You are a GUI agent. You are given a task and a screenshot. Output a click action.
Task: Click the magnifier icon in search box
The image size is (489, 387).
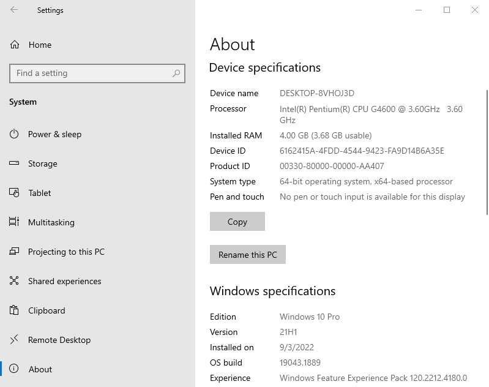click(176, 73)
